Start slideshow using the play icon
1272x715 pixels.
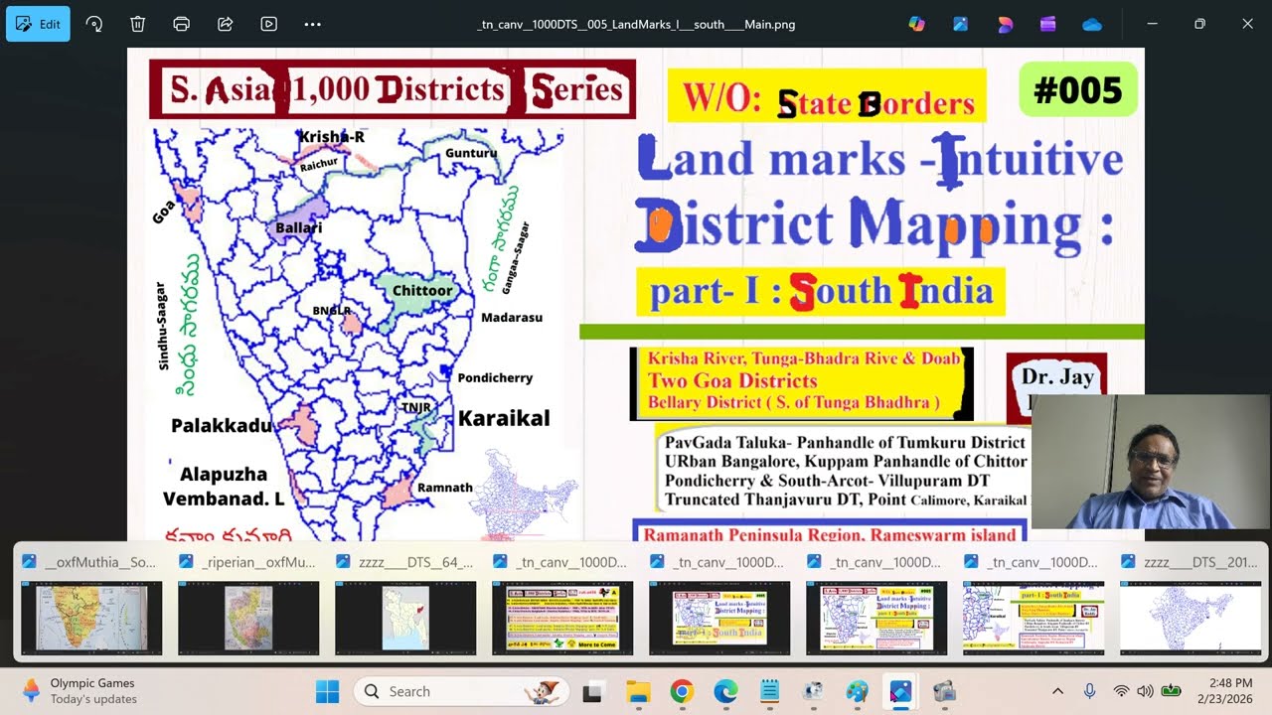point(269,24)
